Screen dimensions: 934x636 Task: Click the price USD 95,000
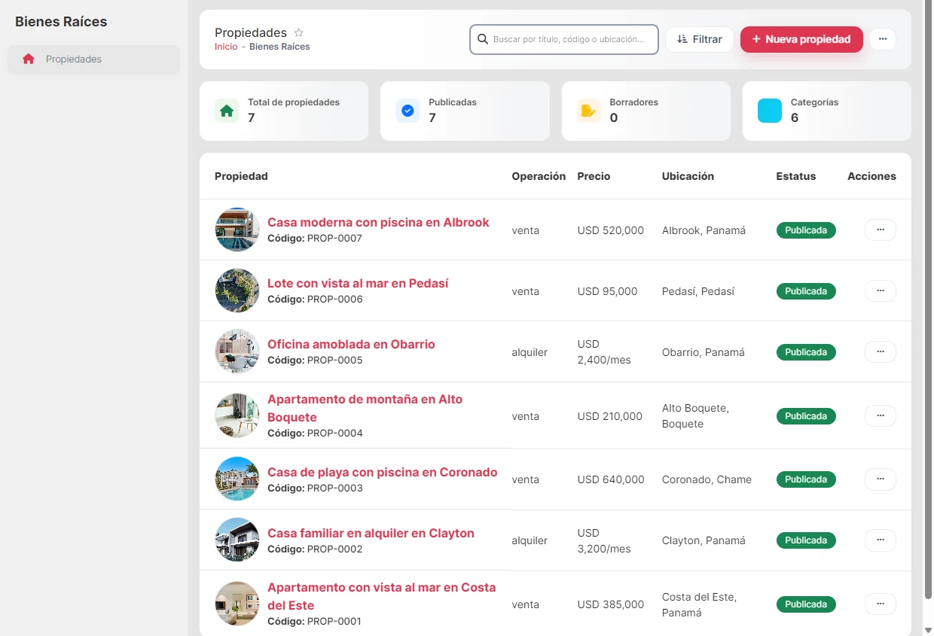pos(608,291)
